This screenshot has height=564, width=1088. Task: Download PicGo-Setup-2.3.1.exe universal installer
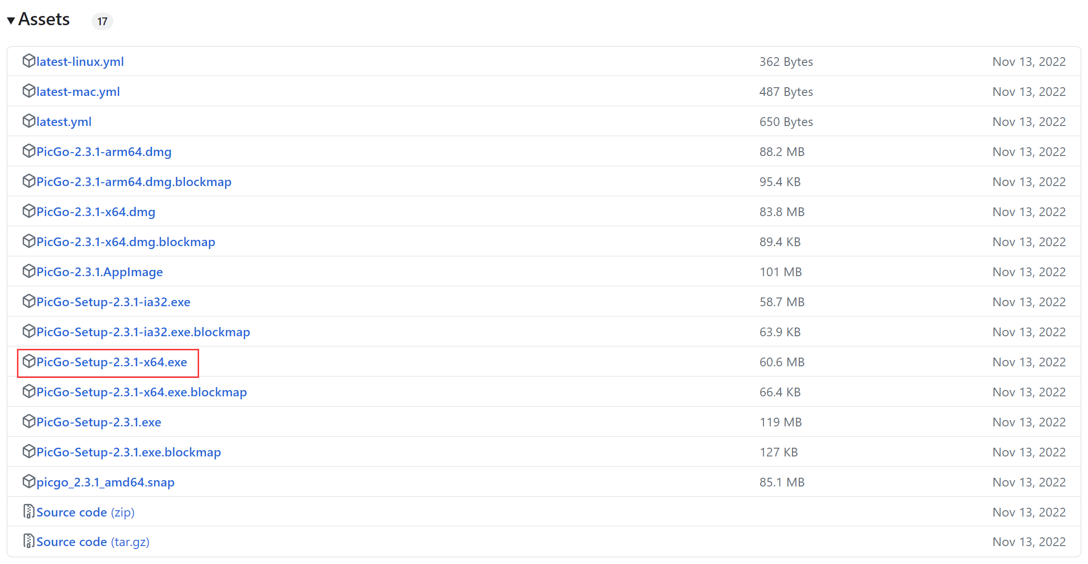[x=98, y=422]
